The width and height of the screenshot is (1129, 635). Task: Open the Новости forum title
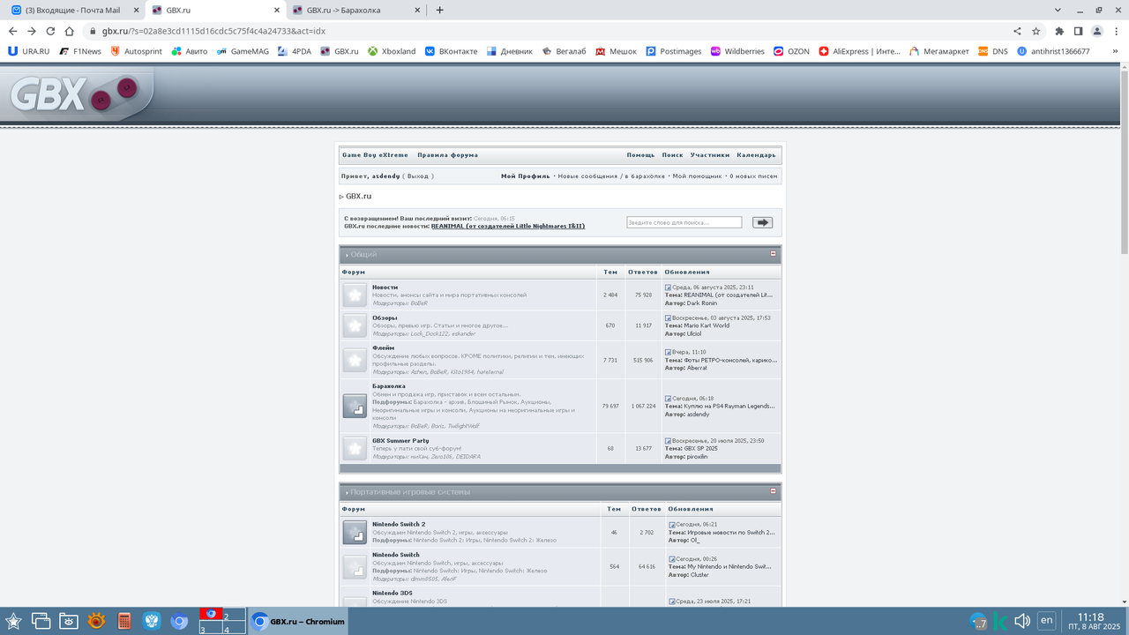(385, 288)
